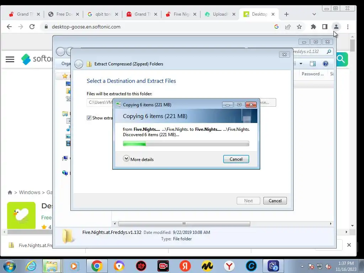364x273 pixels.
Task: Open new tab with plus button
Action: point(287,14)
